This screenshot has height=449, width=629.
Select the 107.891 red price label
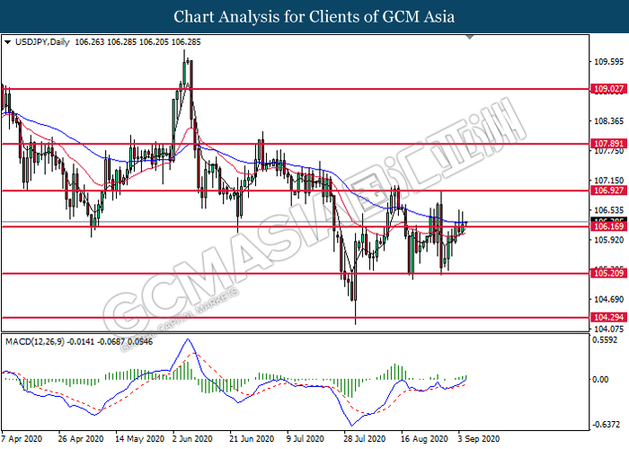pos(608,144)
